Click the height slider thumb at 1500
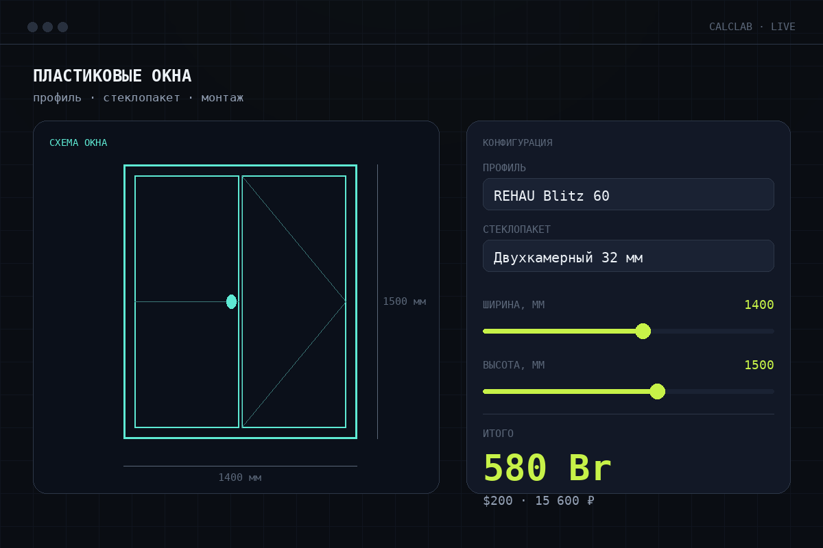Image resolution: width=823 pixels, height=548 pixels. tap(657, 392)
